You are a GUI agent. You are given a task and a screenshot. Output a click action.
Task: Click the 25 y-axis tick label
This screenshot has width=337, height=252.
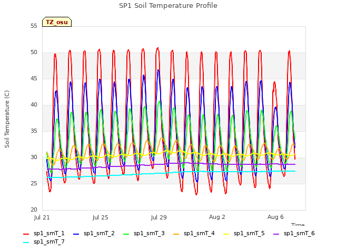pyautogui.click(x=34, y=184)
